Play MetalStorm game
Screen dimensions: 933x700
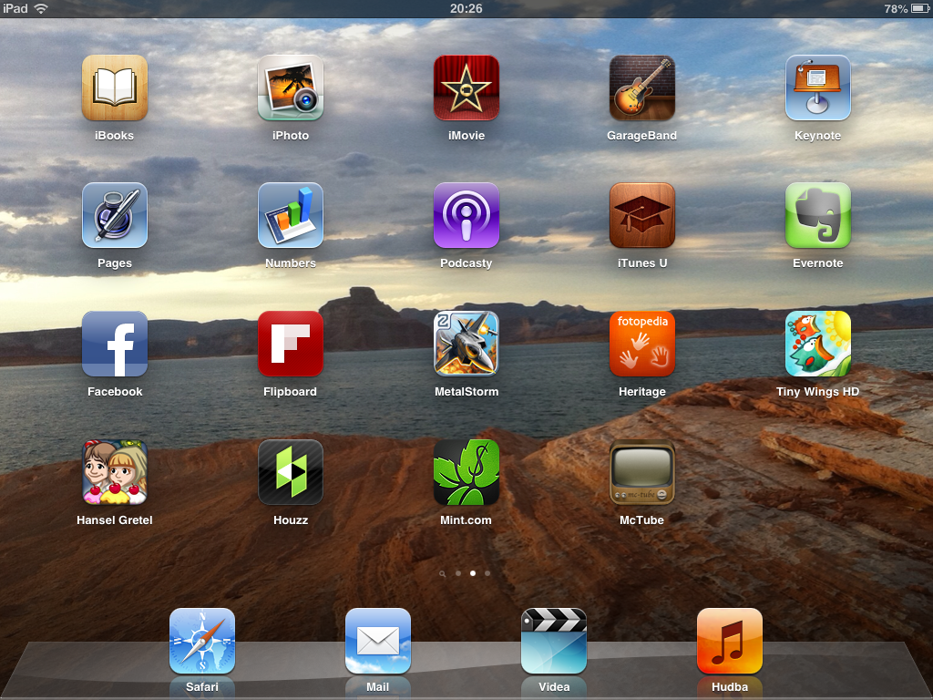[x=466, y=345]
